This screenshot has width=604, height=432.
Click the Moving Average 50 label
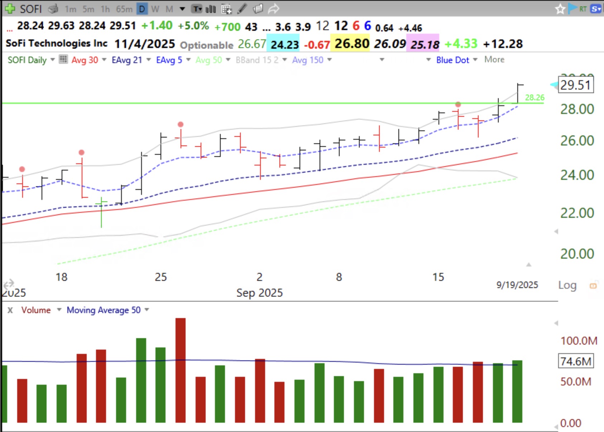[104, 310]
